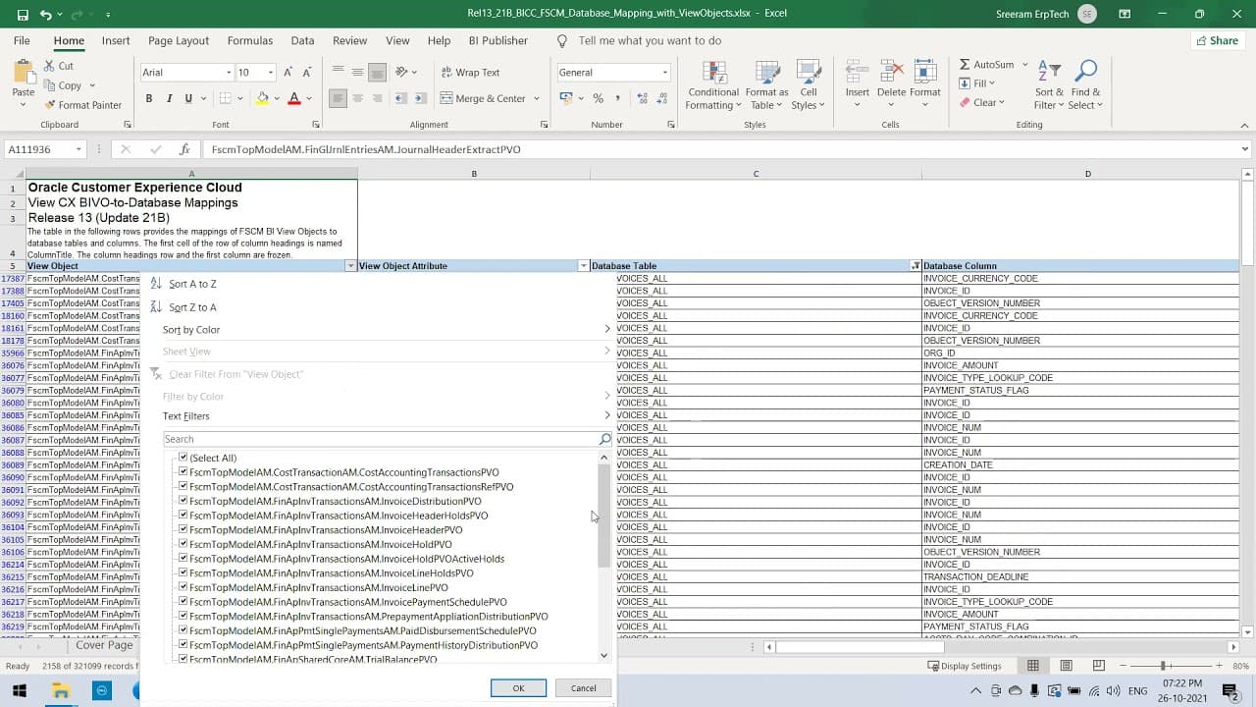Viewport: 1256px width, 707px height.
Task: Undo the last action
Action: 46,15
